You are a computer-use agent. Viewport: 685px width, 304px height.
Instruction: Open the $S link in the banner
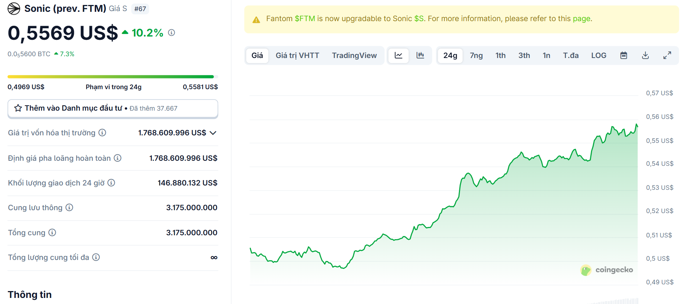(419, 19)
